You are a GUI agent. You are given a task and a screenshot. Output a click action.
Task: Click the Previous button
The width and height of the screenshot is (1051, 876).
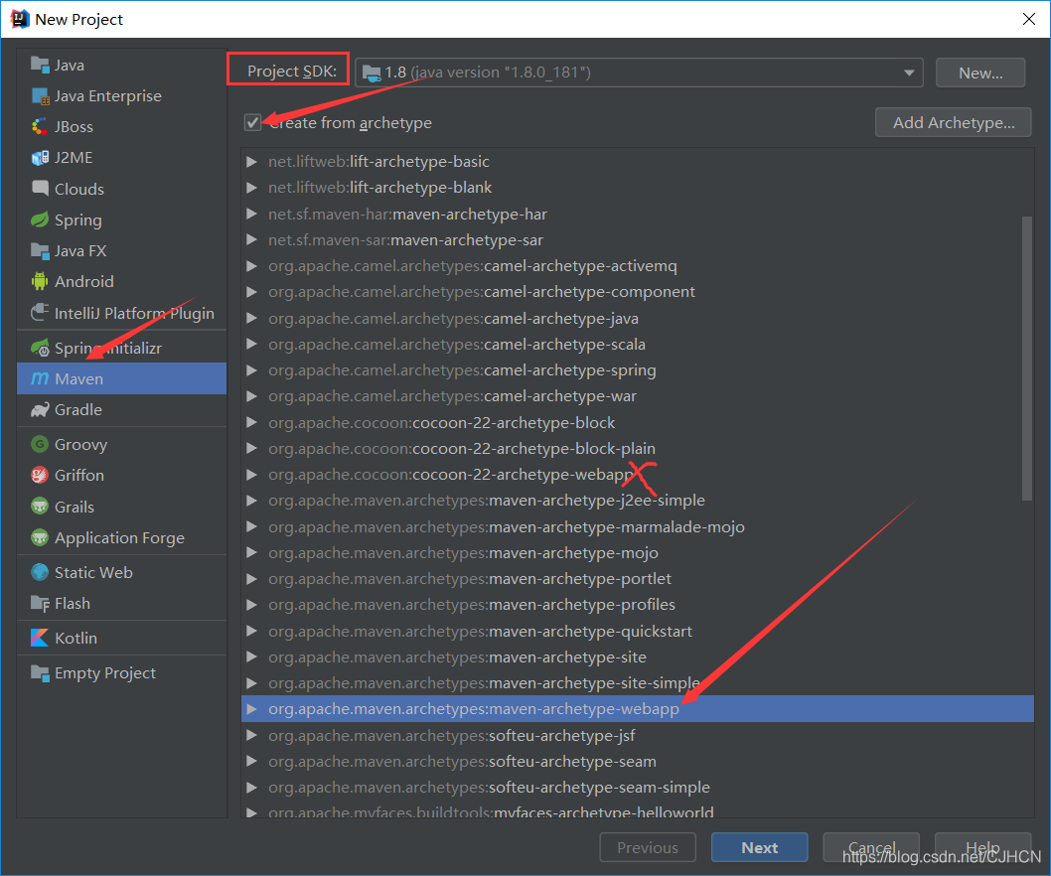tap(648, 848)
